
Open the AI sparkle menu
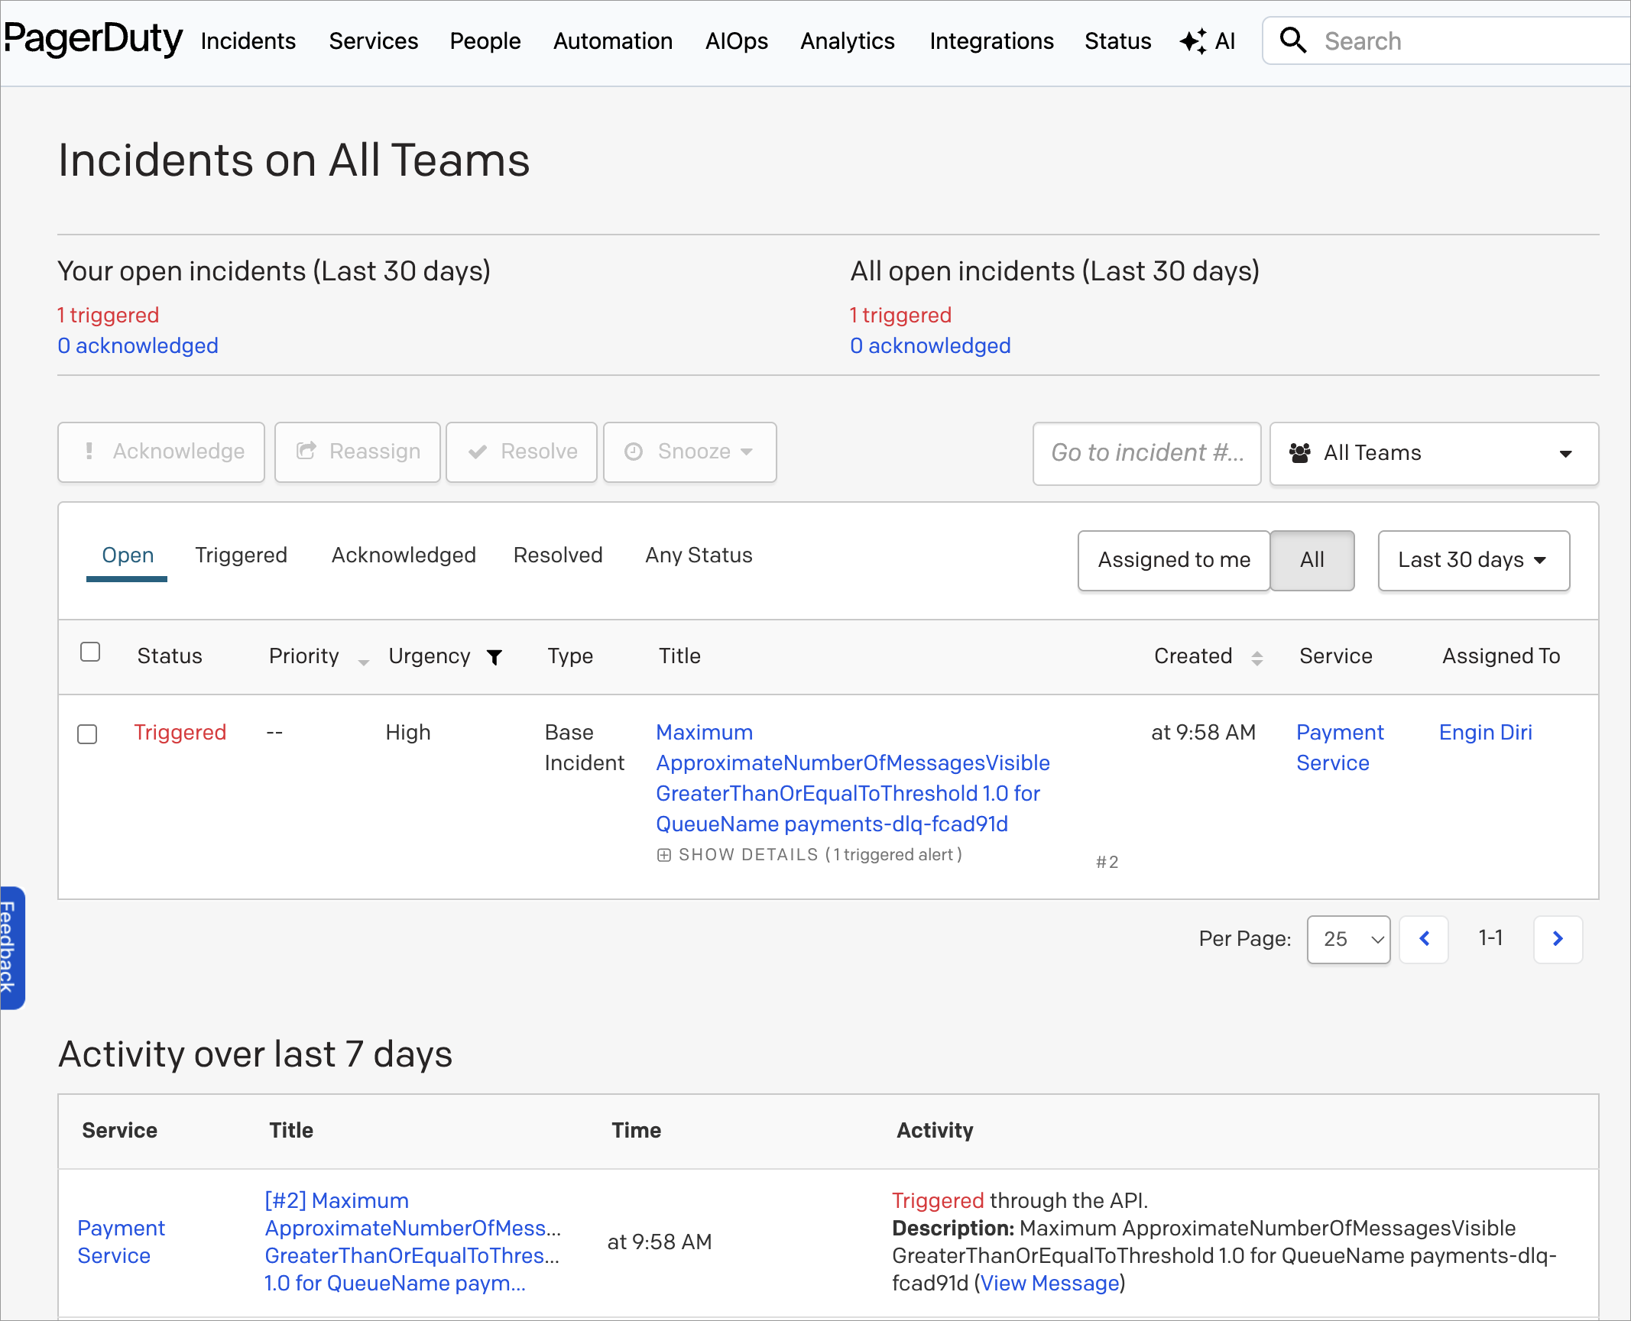point(1208,40)
